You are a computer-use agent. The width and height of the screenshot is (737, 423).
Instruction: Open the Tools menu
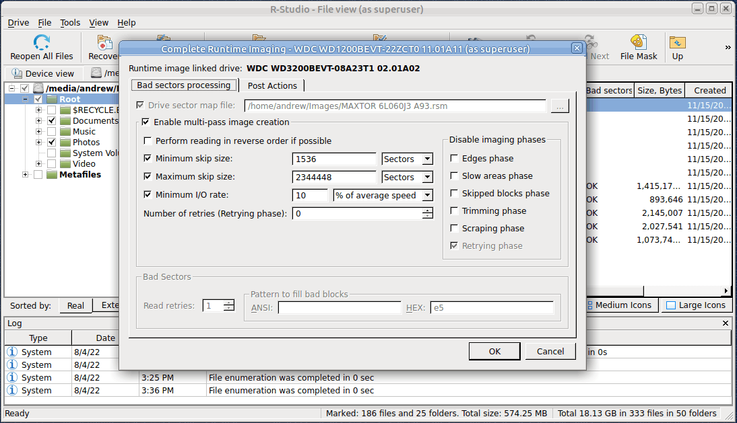point(70,22)
